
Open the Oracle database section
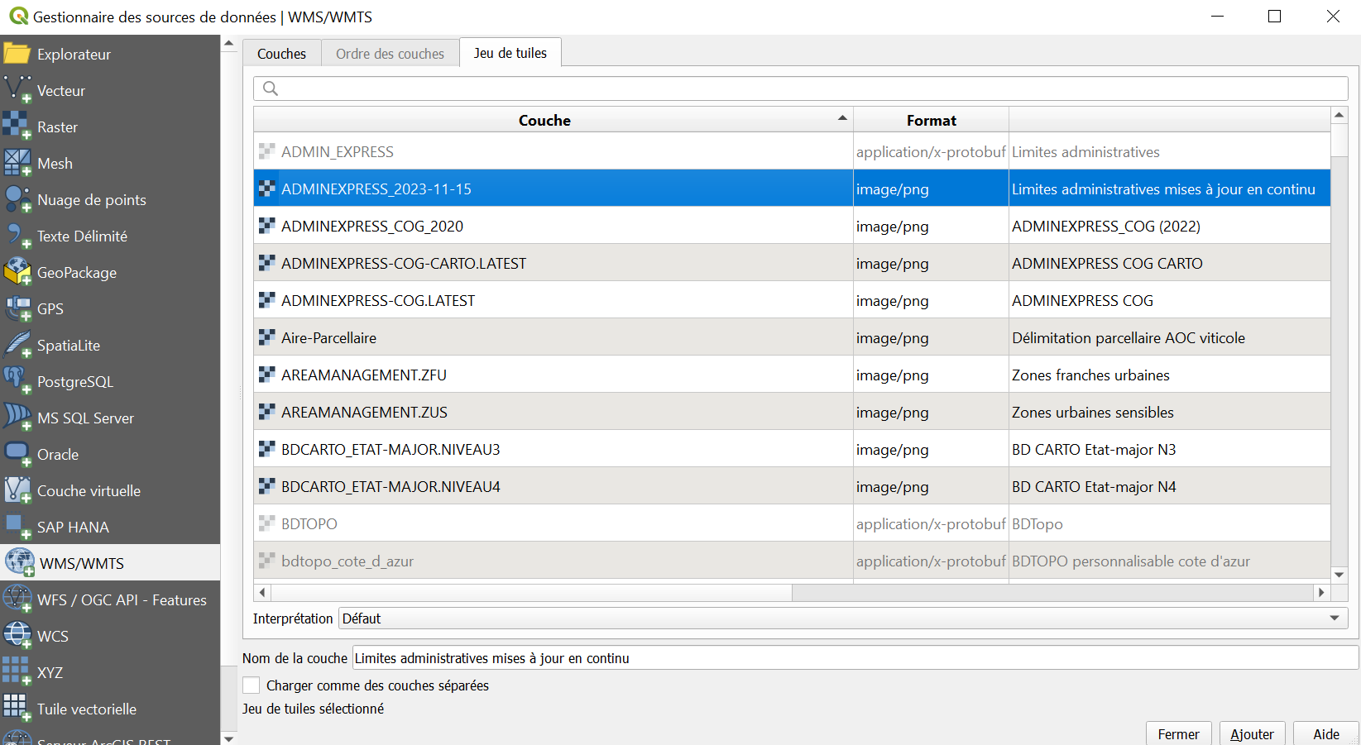coord(60,454)
